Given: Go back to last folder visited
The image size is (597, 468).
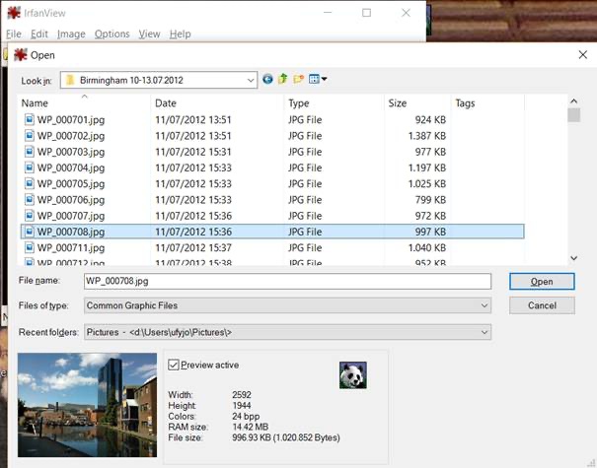Looking at the screenshot, I should [267, 79].
